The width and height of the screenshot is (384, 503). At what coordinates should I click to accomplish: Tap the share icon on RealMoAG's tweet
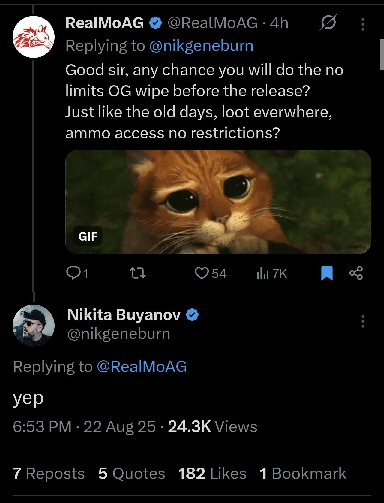coord(356,273)
